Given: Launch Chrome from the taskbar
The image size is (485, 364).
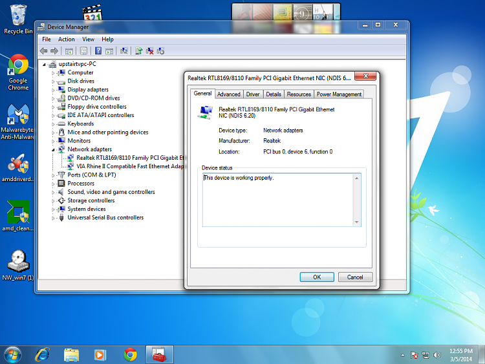Looking at the screenshot, I should click(130, 355).
